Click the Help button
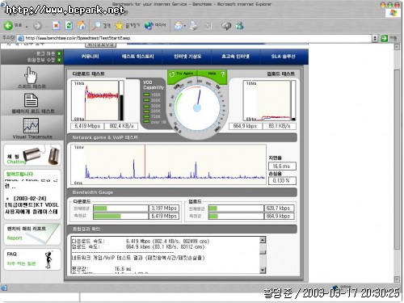The width and height of the screenshot is (404, 303). 212,74
